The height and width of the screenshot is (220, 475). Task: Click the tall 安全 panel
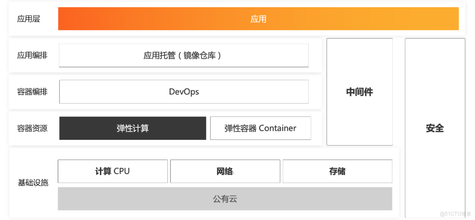click(435, 128)
